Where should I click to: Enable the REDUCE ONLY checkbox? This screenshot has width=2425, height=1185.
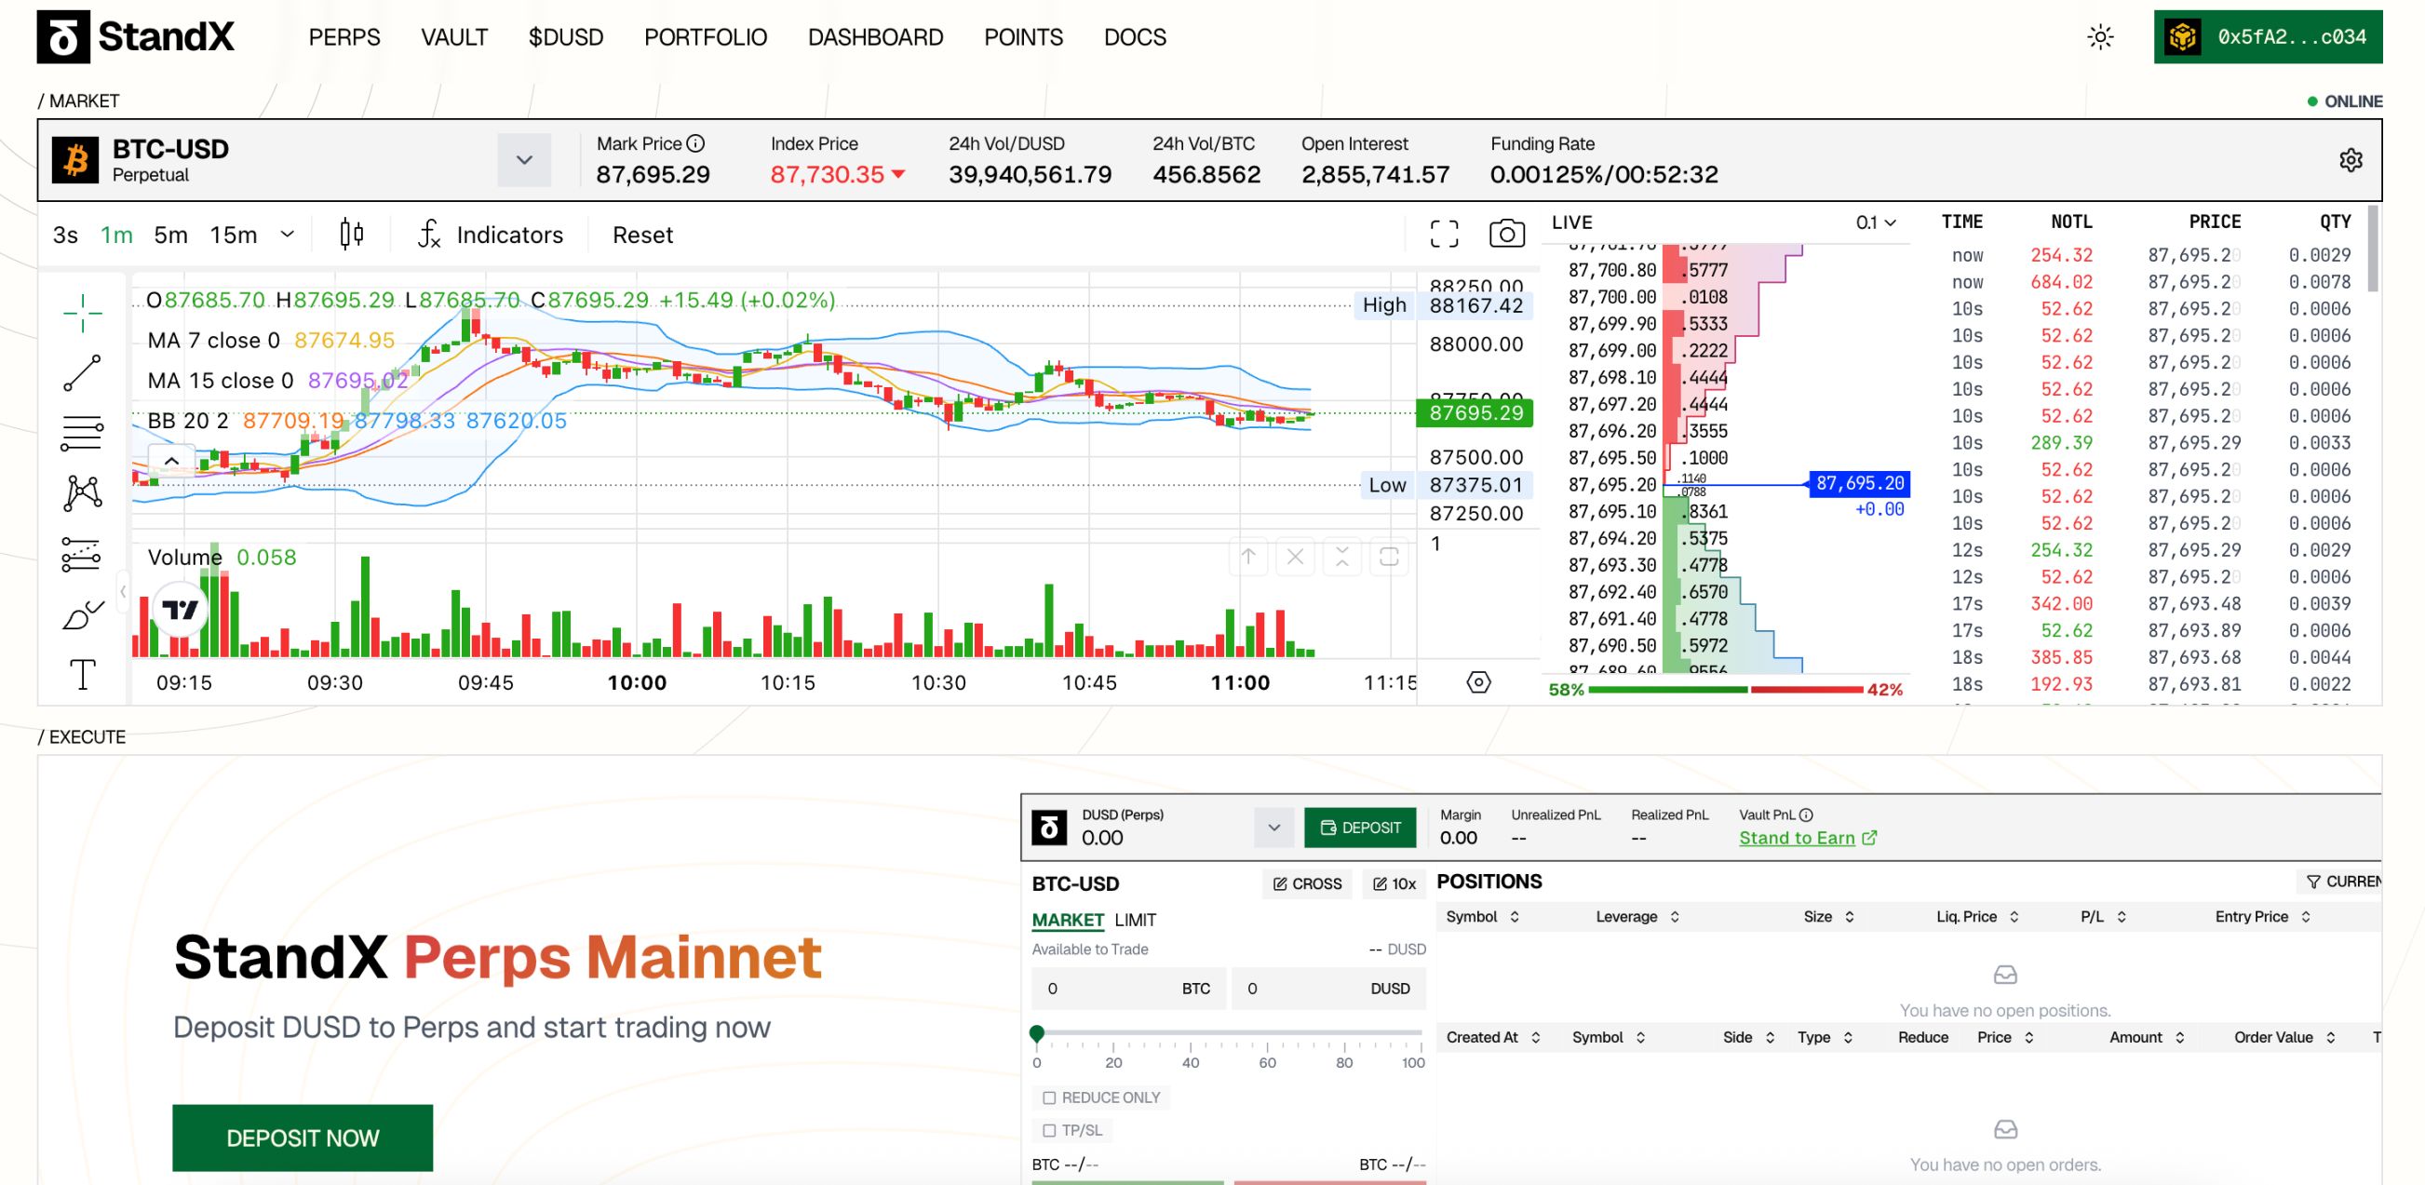[1050, 1097]
